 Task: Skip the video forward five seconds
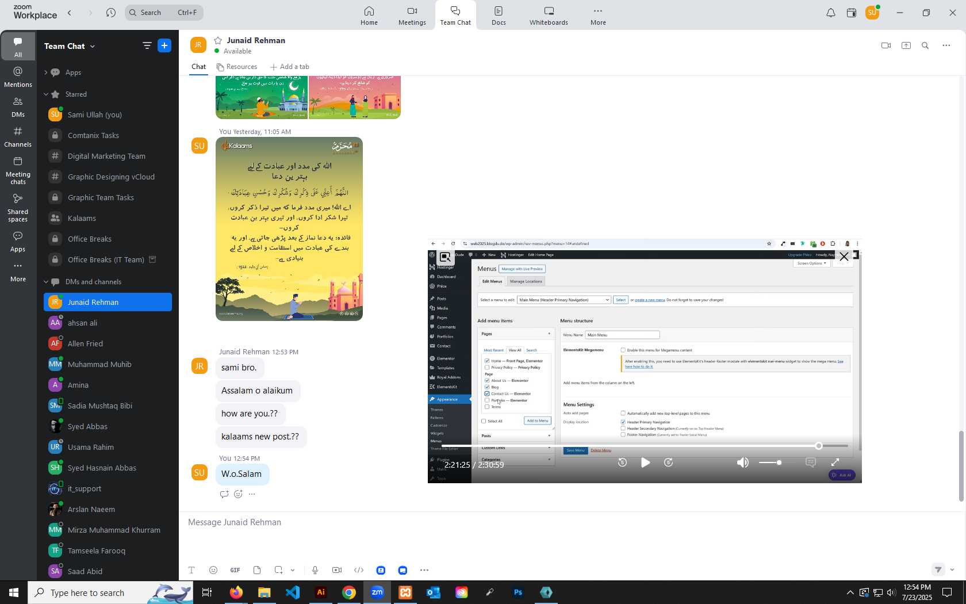[669, 462]
